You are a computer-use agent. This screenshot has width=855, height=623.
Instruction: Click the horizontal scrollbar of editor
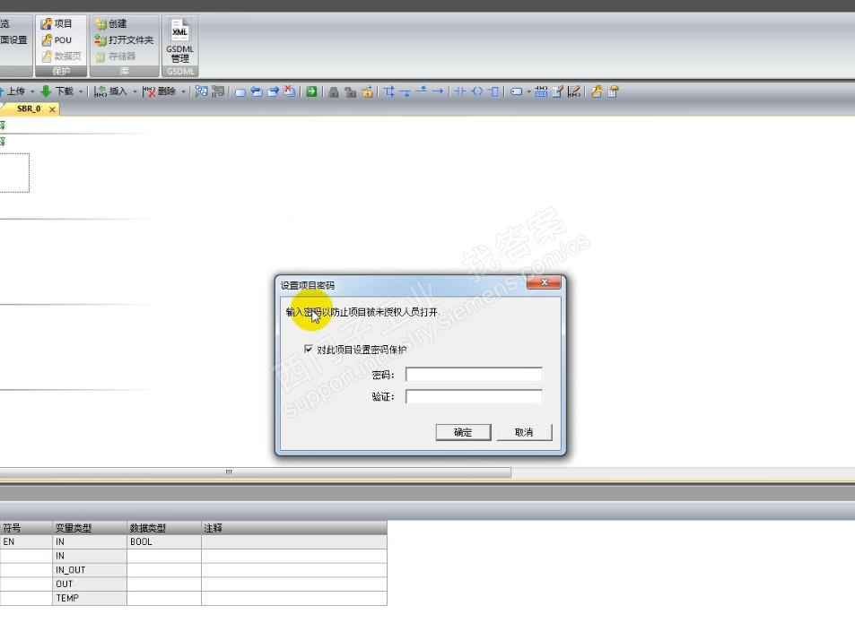pos(255,472)
